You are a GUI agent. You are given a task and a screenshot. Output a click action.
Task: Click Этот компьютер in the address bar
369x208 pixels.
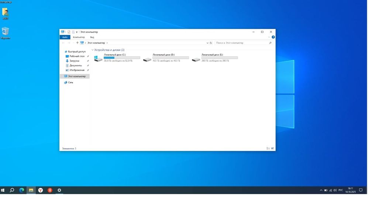coord(96,43)
